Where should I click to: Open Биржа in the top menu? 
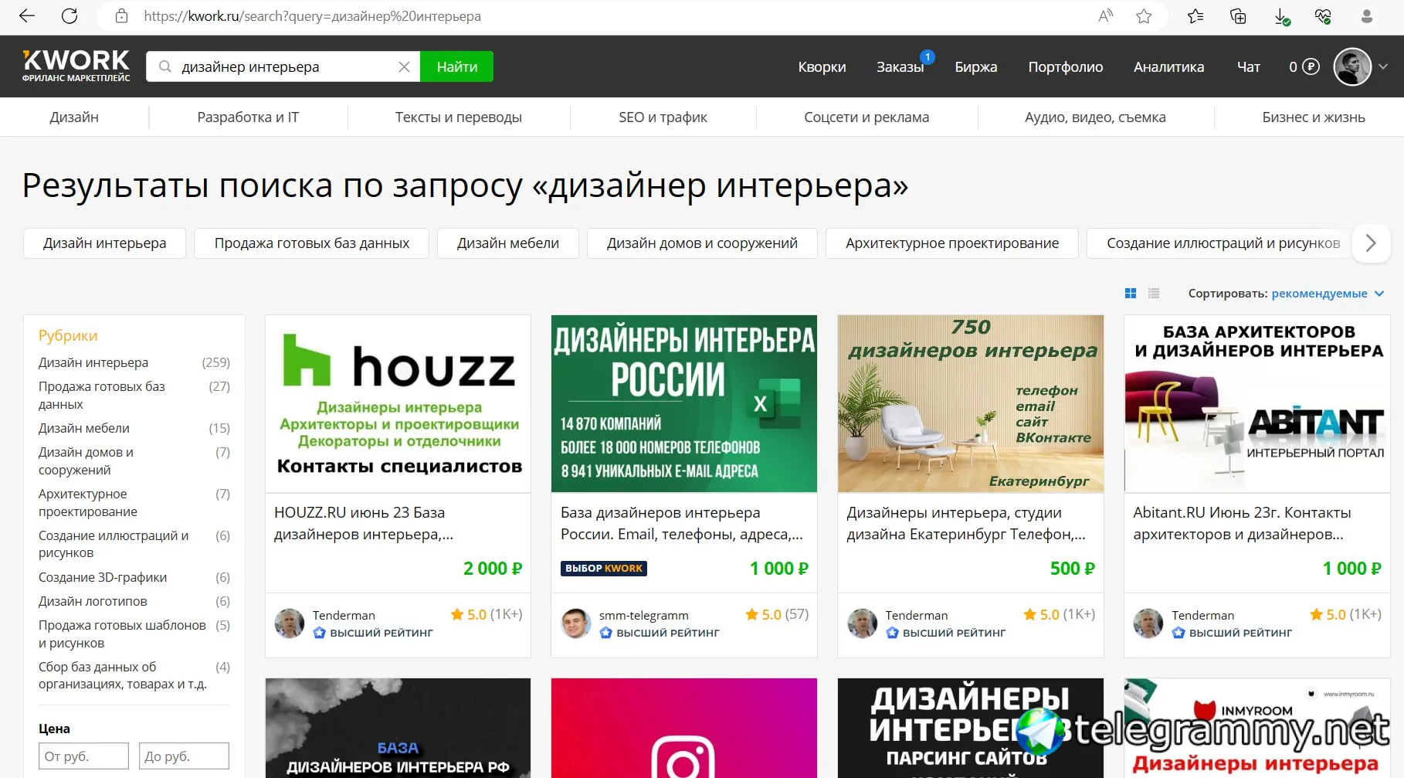[x=975, y=67]
